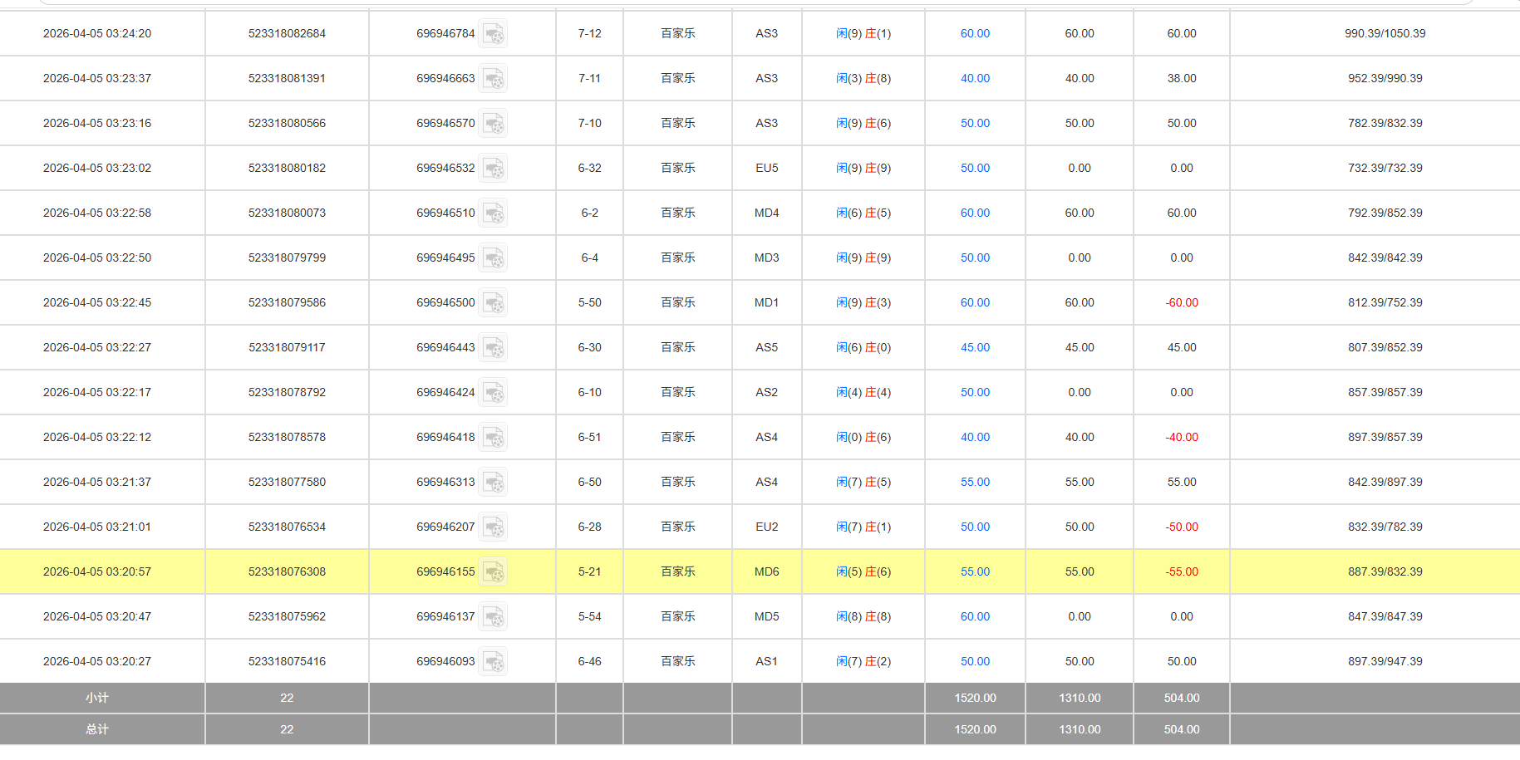Select the 小计 subtotal row label
This screenshot has width=1520, height=760.
[x=97, y=699]
